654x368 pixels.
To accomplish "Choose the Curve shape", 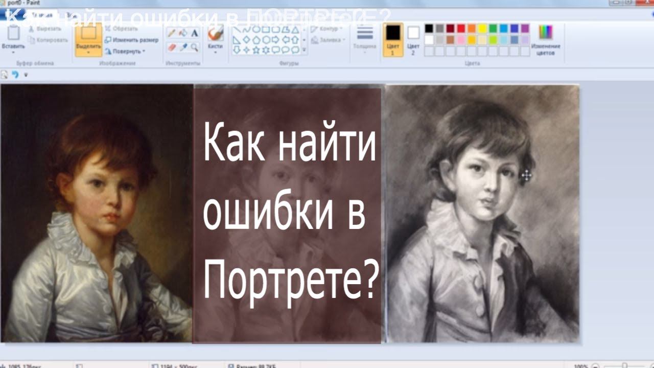I will (x=246, y=30).
